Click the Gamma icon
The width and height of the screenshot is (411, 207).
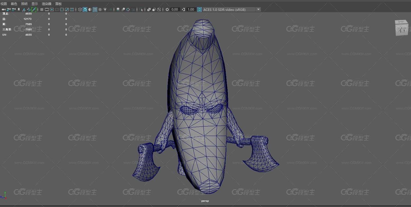[x=183, y=10]
